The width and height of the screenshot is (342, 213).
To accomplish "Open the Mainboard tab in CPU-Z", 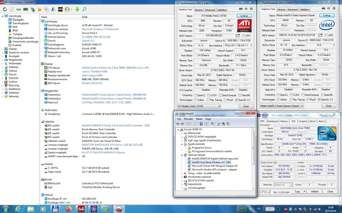I will [273, 121].
